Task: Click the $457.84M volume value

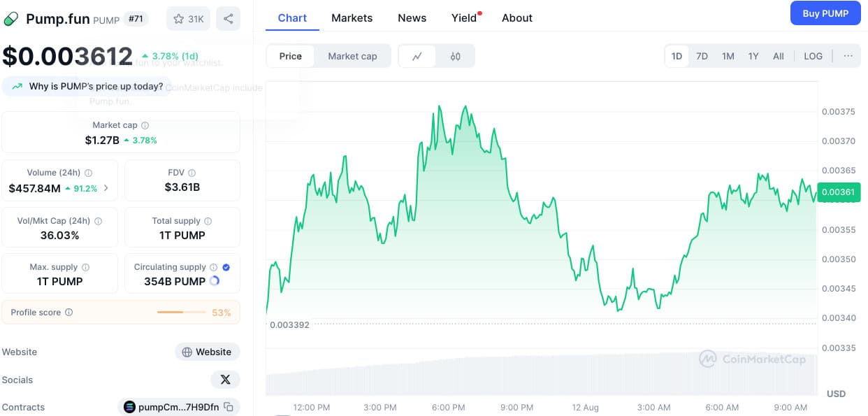Action: pyautogui.click(x=35, y=188)
